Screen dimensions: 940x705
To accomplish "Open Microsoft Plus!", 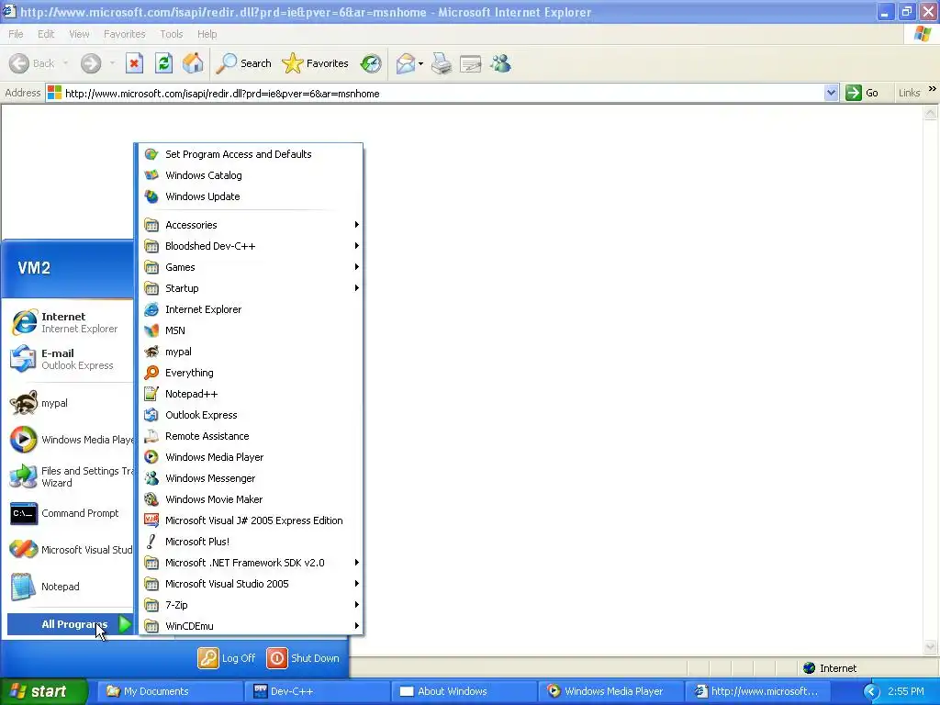I will tap(251, 542).
